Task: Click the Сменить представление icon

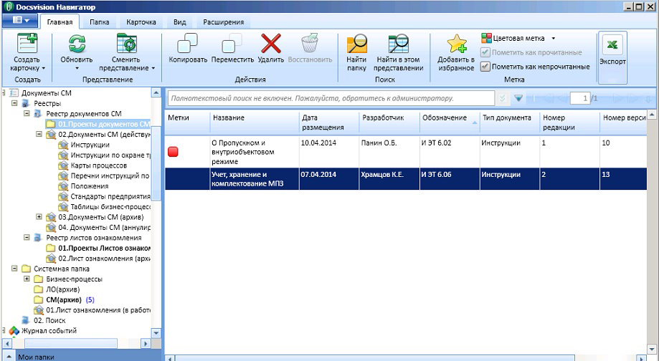Action: (126, 44)
